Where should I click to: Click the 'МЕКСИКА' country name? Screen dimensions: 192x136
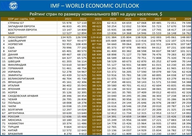(x=15, y=120)
